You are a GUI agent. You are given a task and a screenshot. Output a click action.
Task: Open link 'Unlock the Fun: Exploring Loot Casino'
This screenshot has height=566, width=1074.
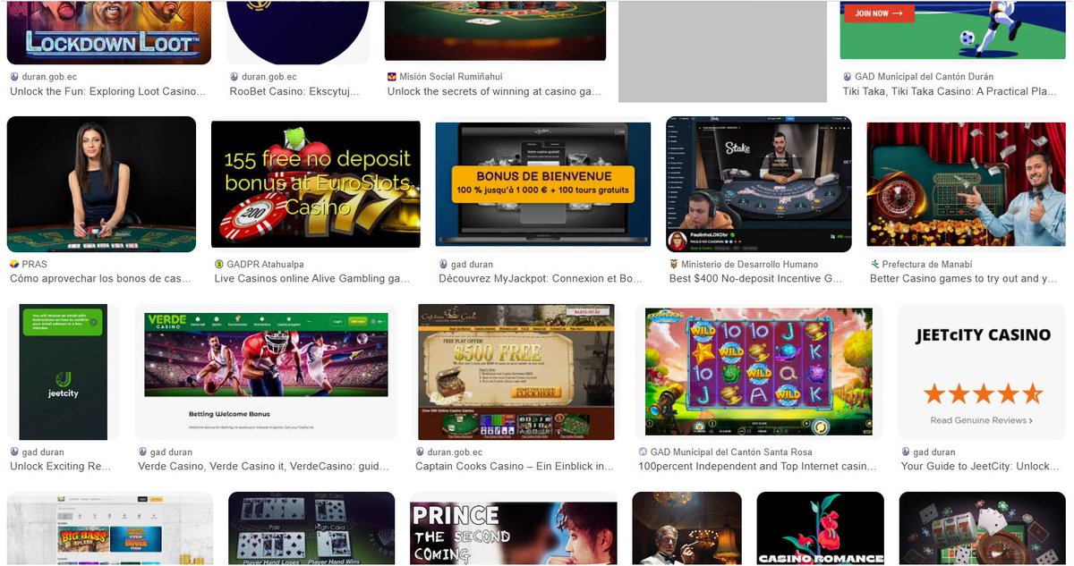pyautogui.click(x=108, y=91)
